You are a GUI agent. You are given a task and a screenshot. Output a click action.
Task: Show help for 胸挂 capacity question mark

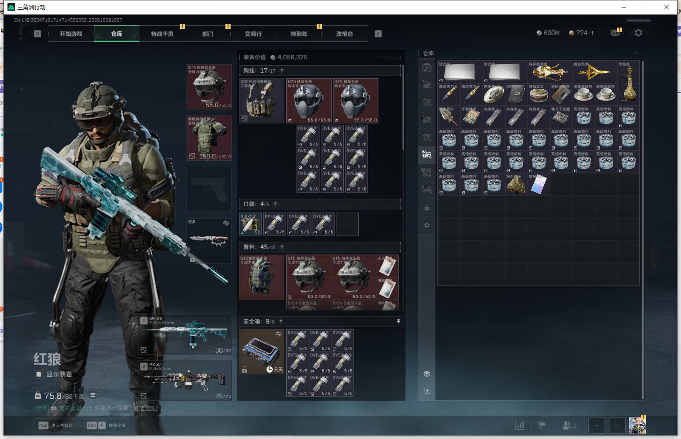tap(282, 71)
